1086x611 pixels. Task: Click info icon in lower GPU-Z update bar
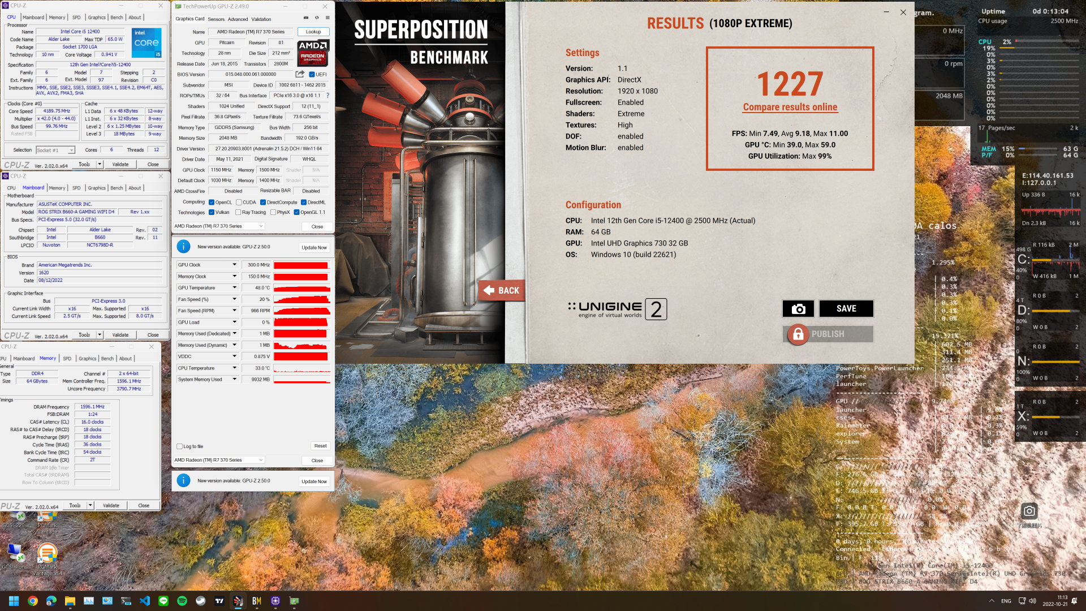click(183, 480)
